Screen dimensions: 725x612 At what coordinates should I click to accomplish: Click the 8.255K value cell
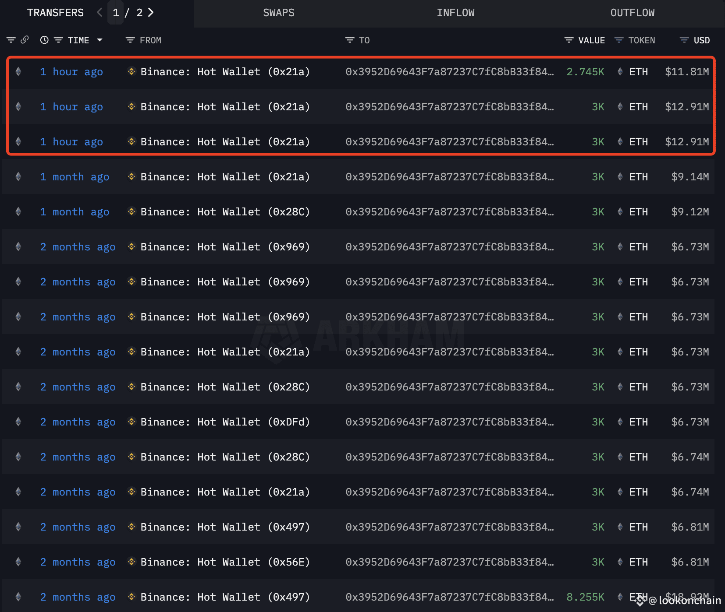[x=585, y=597]
